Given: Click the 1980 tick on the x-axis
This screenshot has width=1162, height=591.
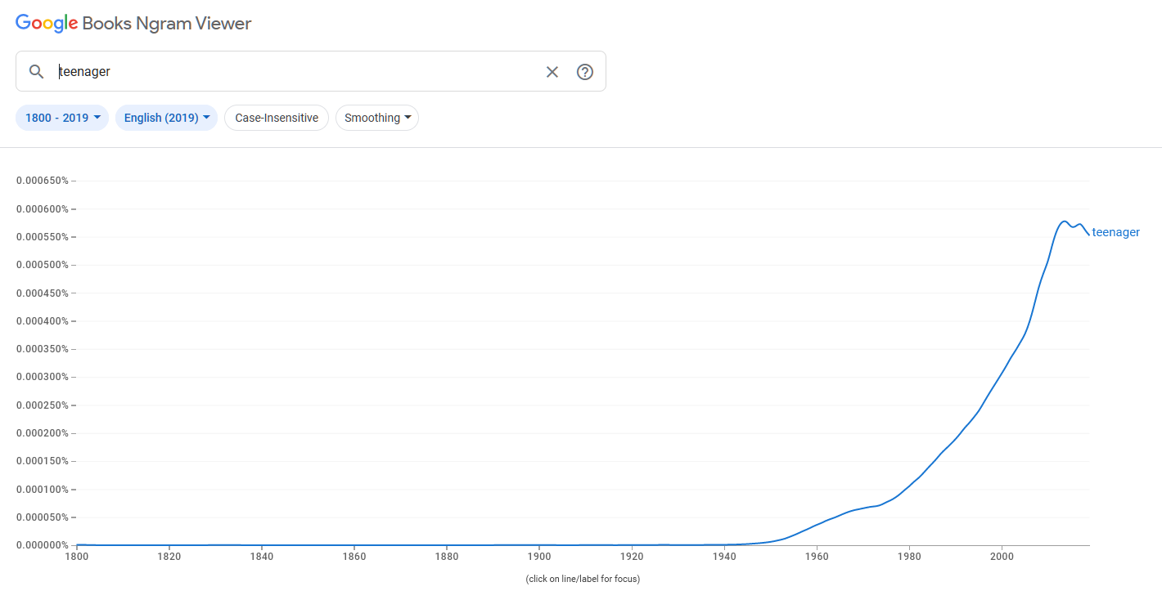Looking at the screenshot, I should pos(909,557).
